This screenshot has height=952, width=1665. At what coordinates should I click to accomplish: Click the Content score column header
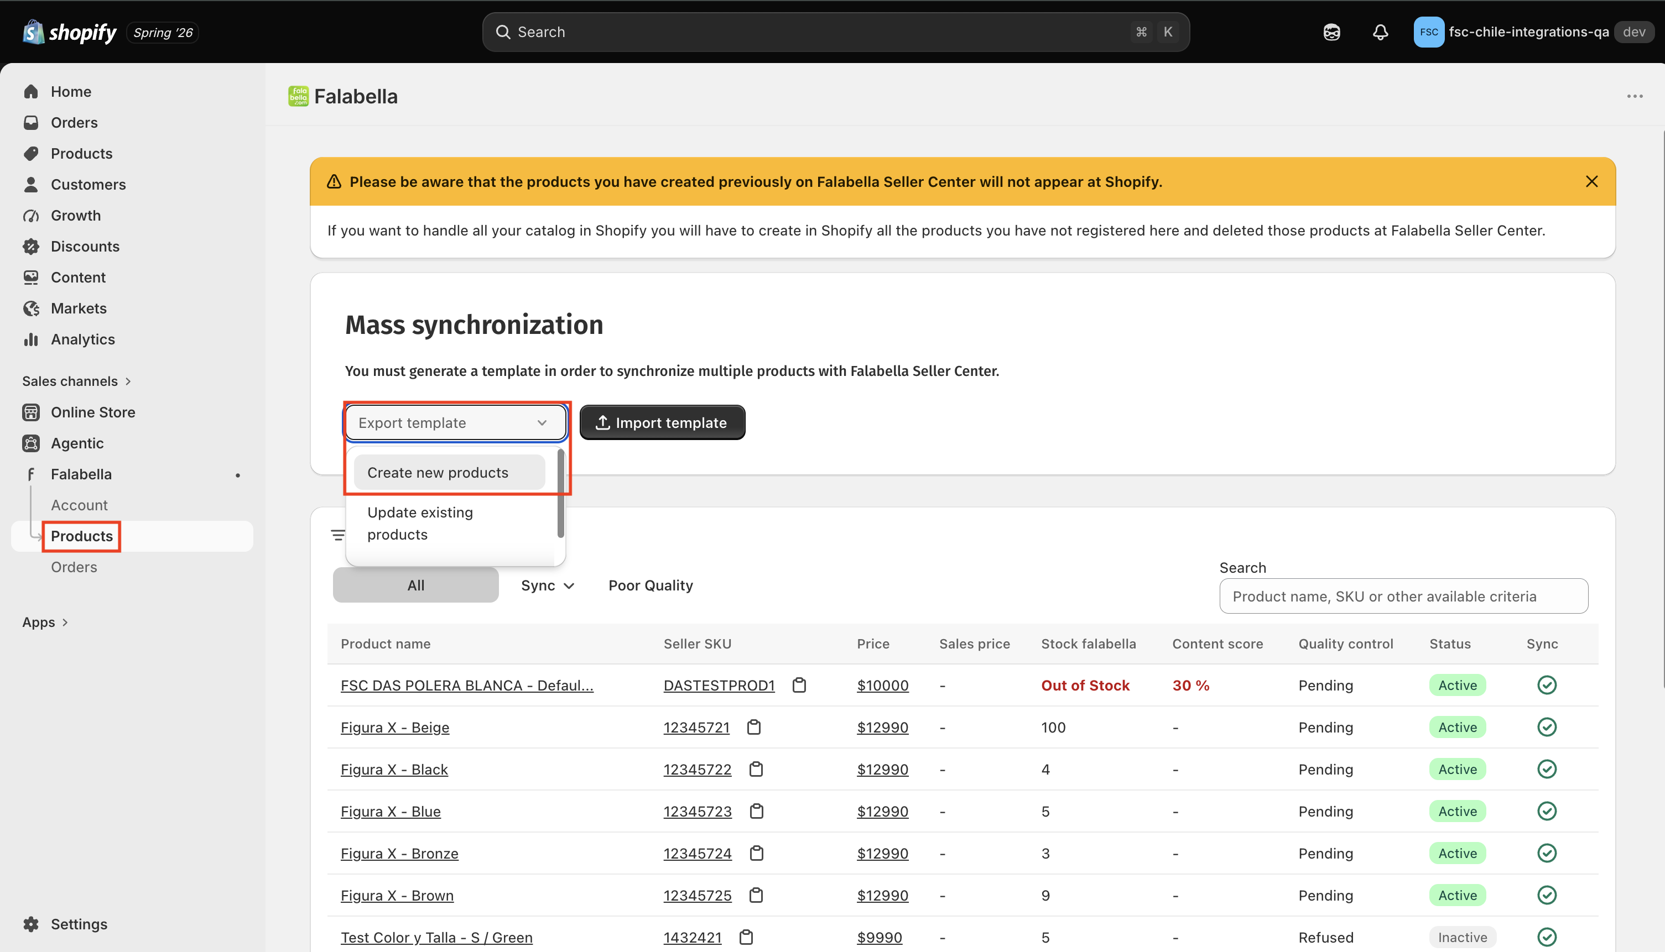click(x=1217, y=644)
